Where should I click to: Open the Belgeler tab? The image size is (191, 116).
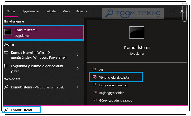[x=51, y=11]
